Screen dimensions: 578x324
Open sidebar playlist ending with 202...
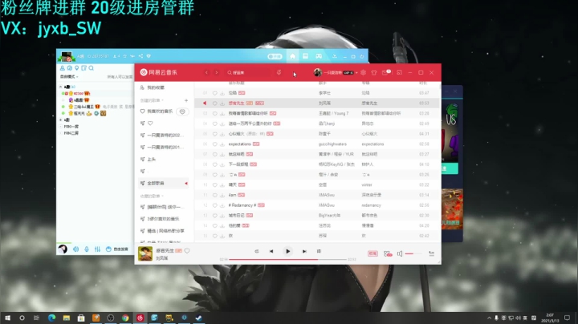[x=162, y=135]
